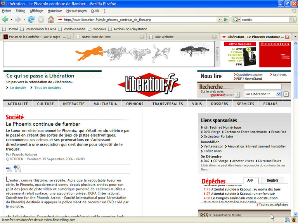
Task: Click the Google search box containing 'assedic'
Action: pos(265,19)
